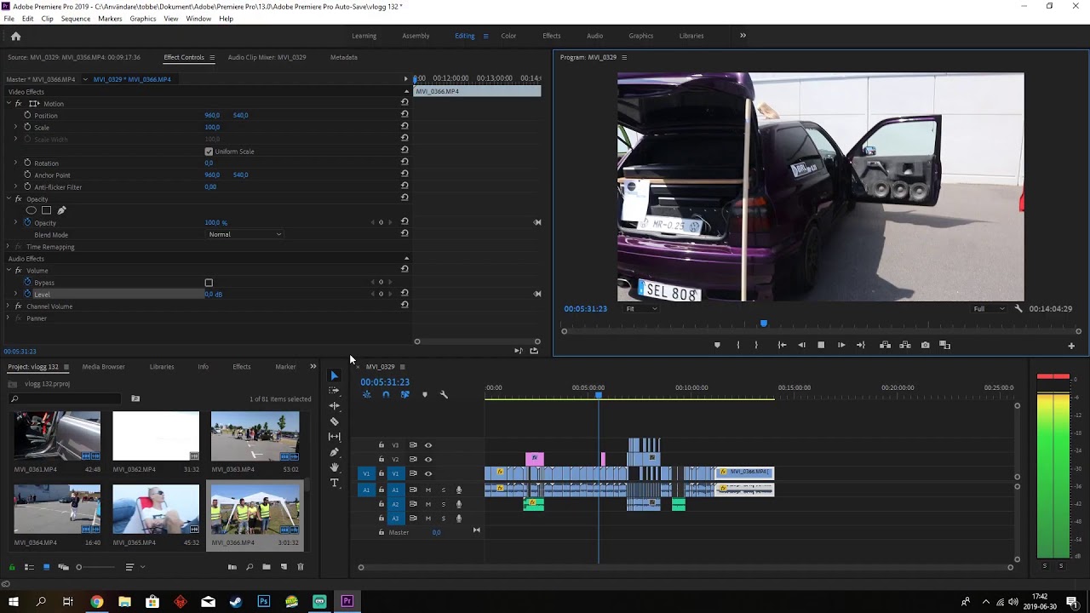Collapse the Motion effect
The height and width of the screenshot is (613, 1090).
8,103
